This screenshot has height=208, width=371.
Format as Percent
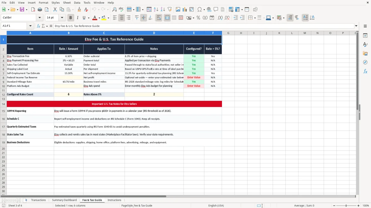coord(198,18)
